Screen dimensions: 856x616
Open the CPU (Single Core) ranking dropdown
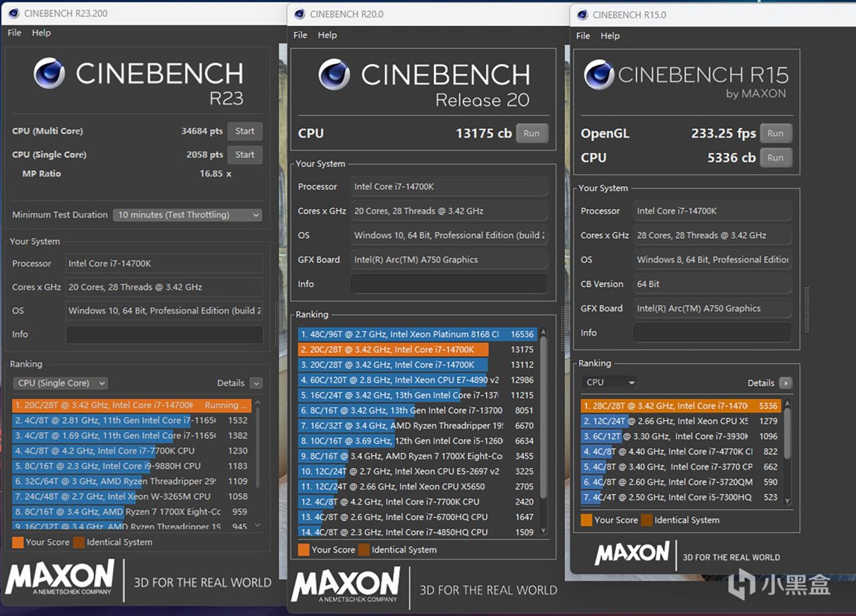click(x=60, y=383)
